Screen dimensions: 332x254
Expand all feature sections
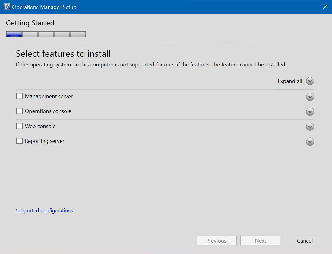[x=310, y=81]
